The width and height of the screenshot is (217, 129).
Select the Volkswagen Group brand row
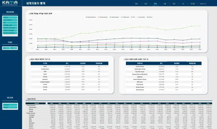pyautogui.click(x=164, y=69)
